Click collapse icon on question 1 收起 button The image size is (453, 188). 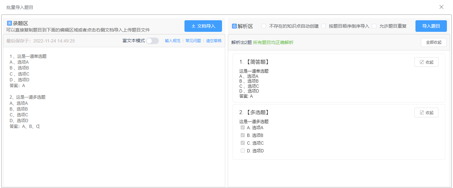tap(422, 62)
